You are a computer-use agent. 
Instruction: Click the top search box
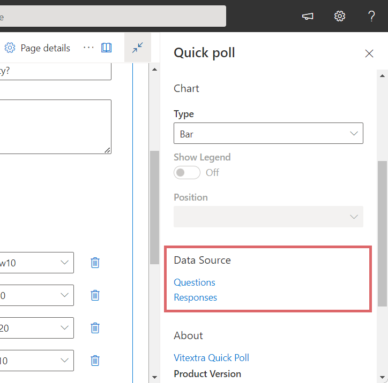[113, 16]
